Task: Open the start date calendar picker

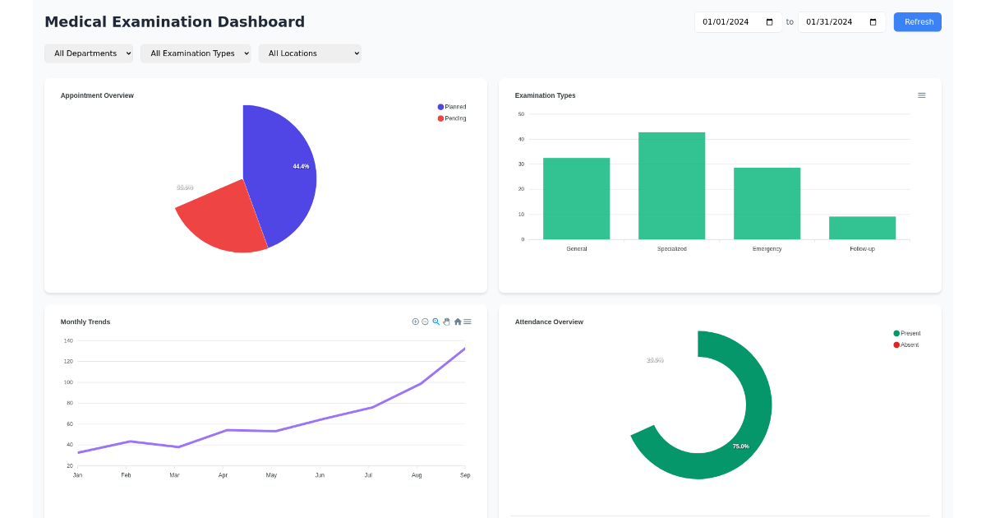Action: pyautogui.click(x=771, y=22)
